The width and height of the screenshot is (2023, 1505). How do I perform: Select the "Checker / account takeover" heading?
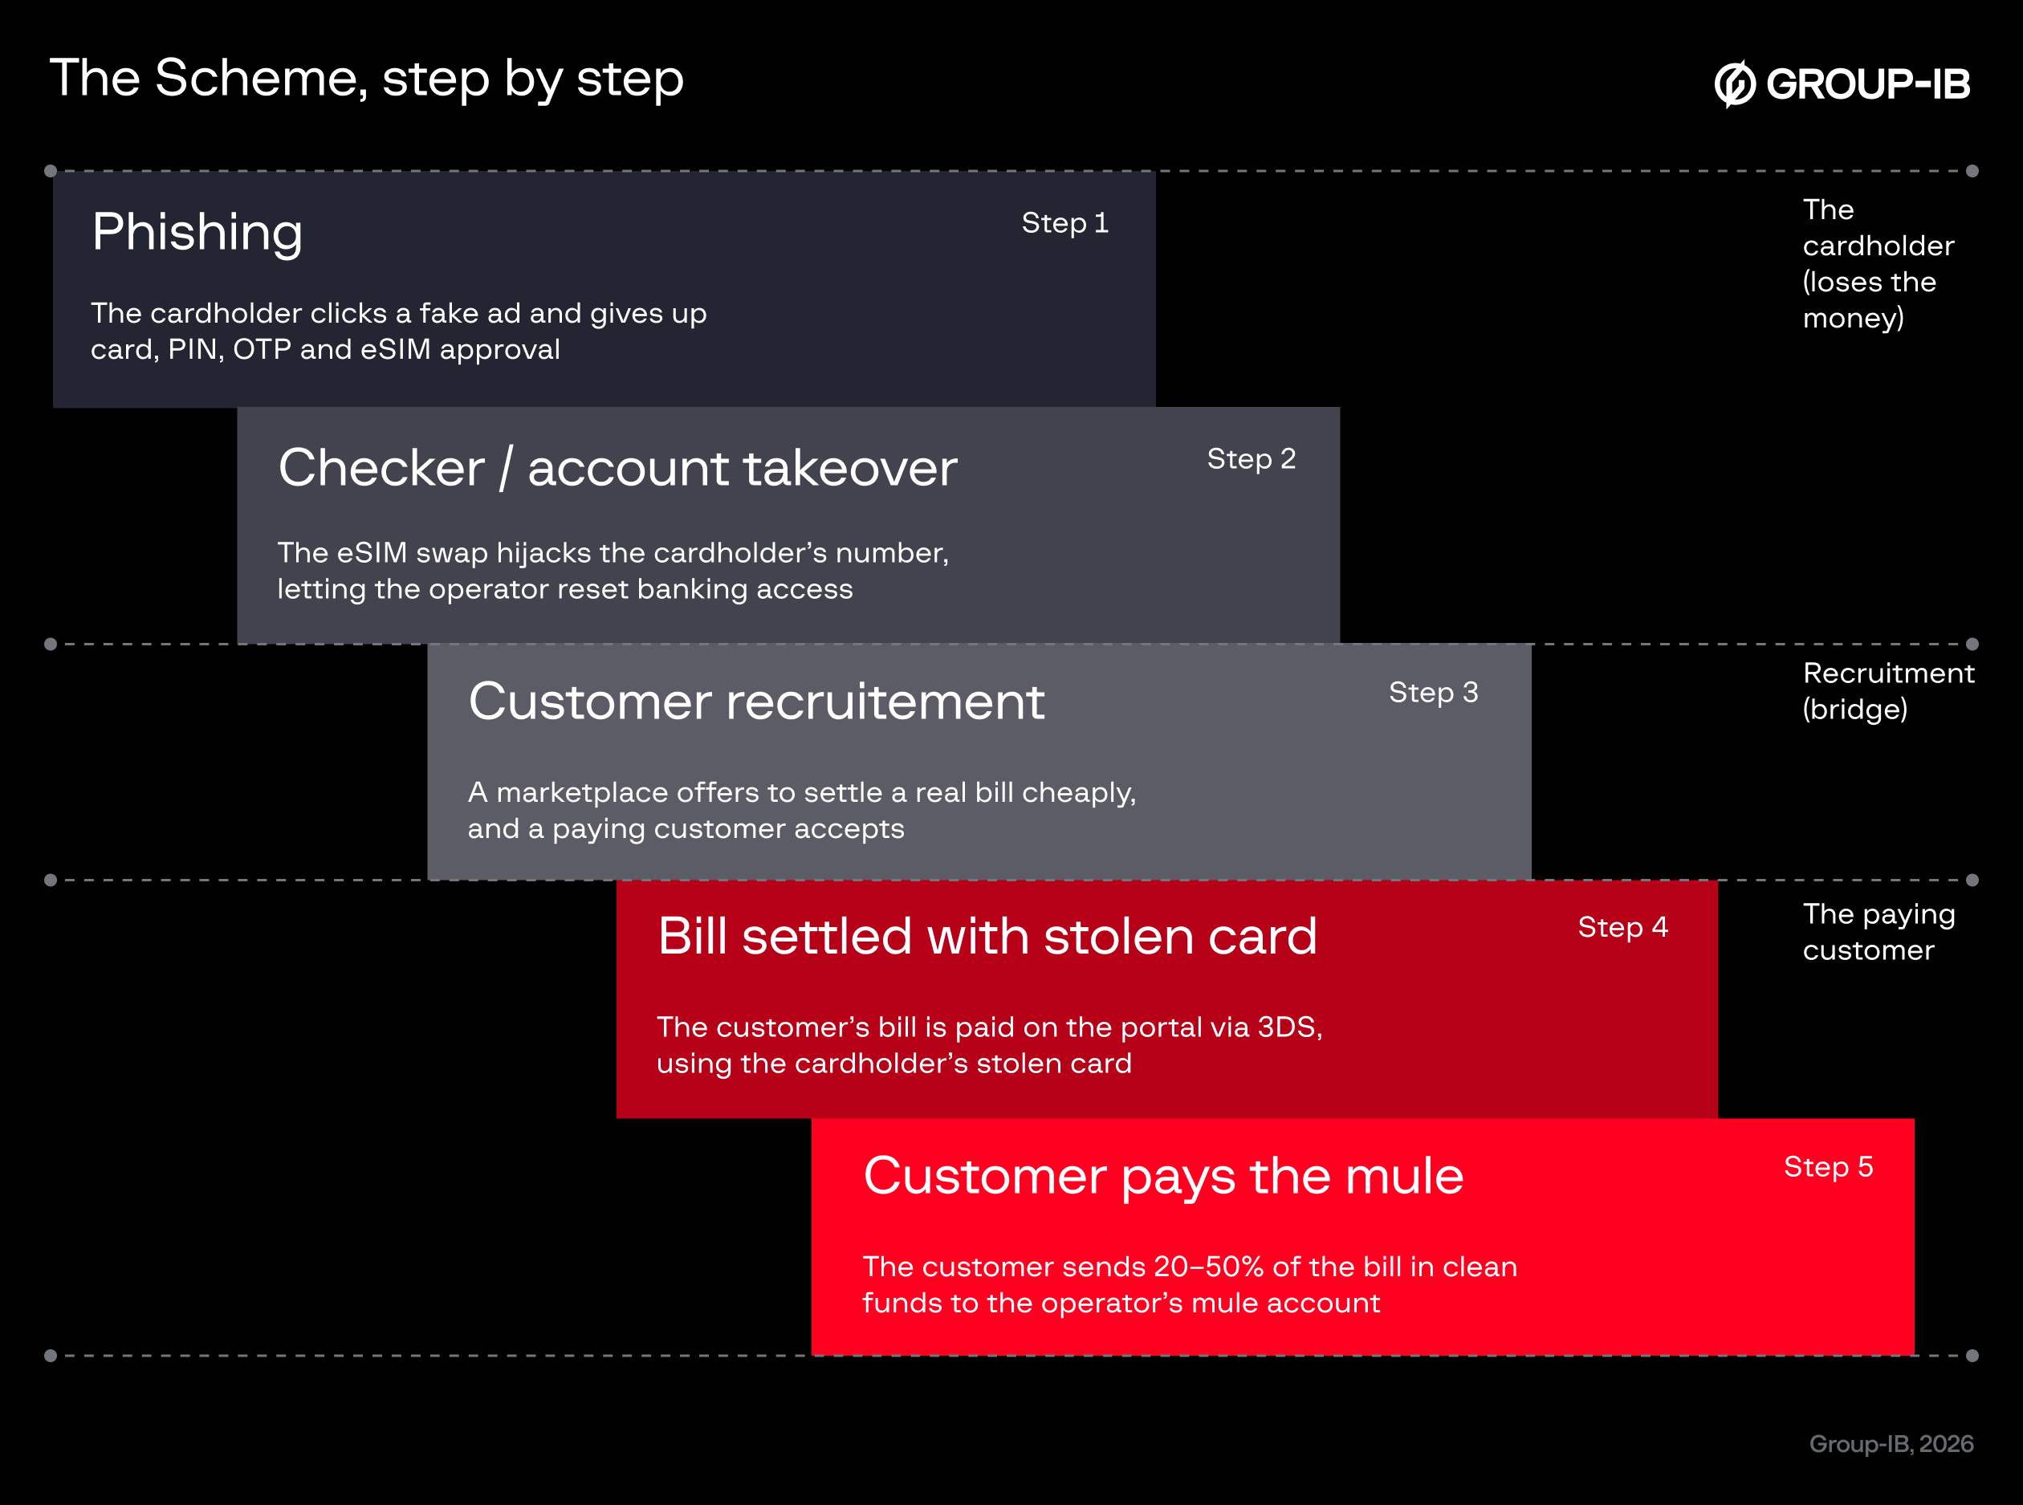coord(618,468)
